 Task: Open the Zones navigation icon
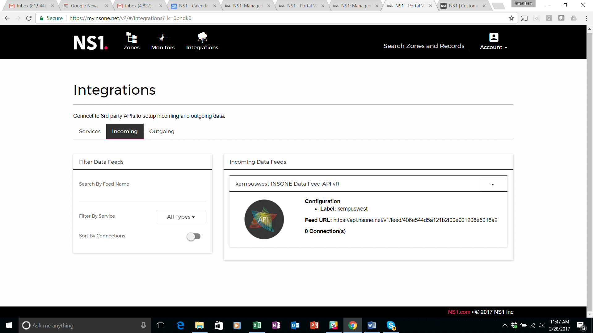(x=131, y=38)
